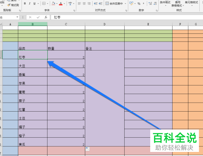Select column B header

[x=32, y=24]
